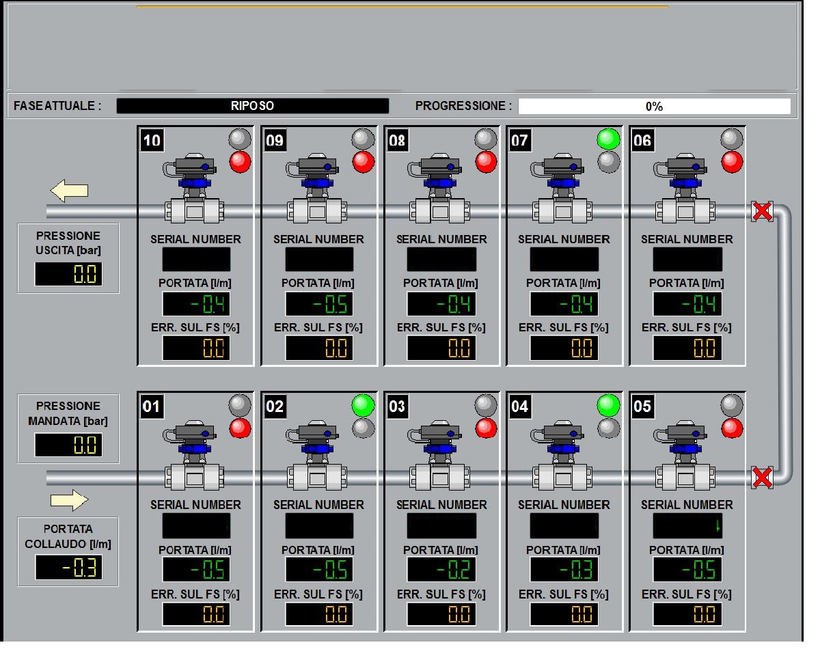The width and height of the screenshot is (820, 660).
Task: Click the serial number field of station 05
Action: click(687, 525)
